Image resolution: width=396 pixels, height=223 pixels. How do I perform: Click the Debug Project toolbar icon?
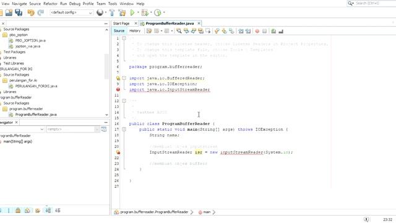[145, 12]
